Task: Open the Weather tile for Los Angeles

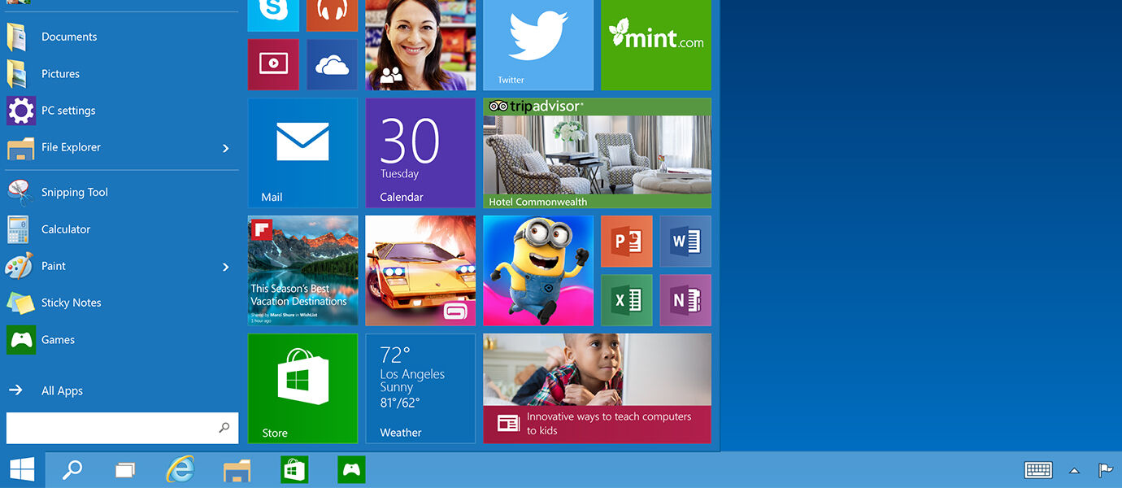Action: [x=420, y=389]
